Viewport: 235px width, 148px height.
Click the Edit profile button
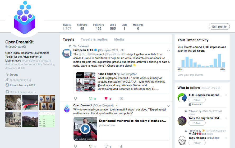[x=219, y=27]
